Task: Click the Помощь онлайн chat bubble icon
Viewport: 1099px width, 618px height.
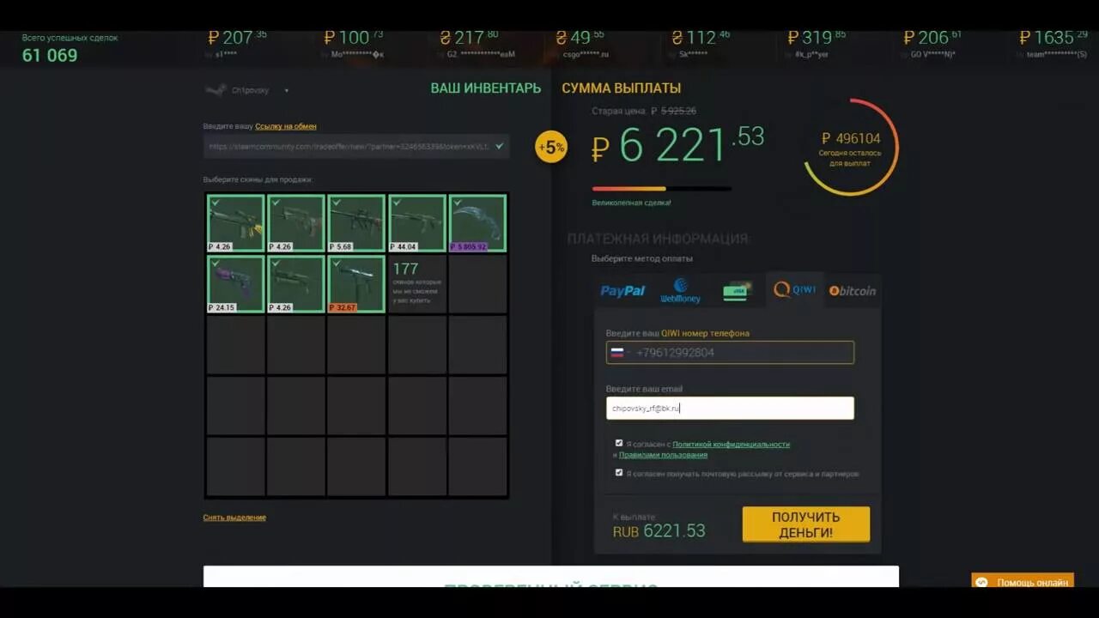Action: point(981,582)
